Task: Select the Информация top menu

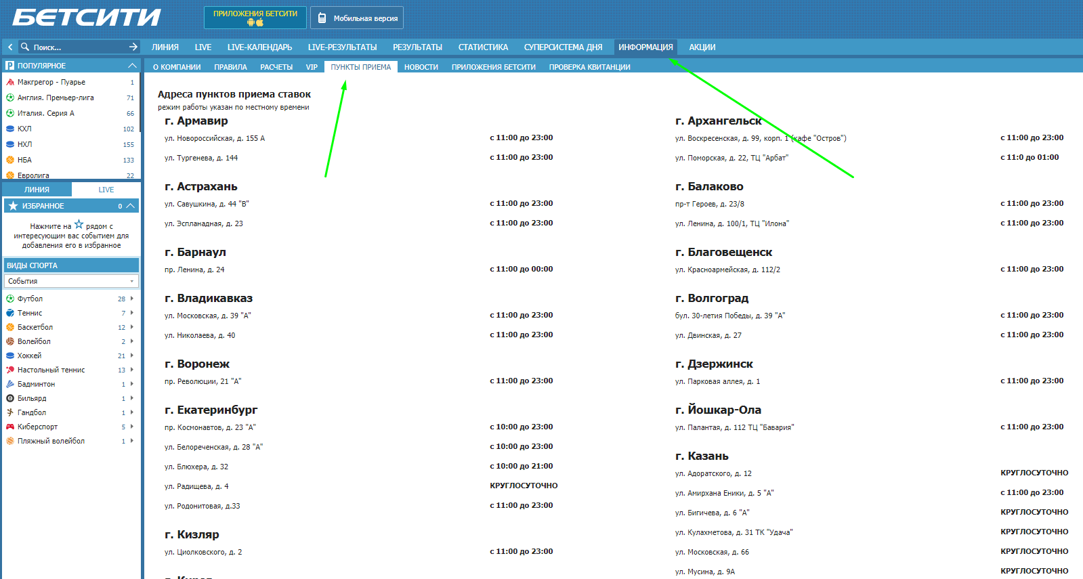Action: pyautogui.click(x=645, y=47)
